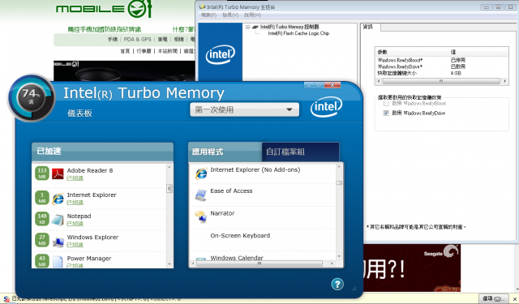Click the Internet Explorer (No Add-ons) icon
This screenshot has width=519, height=304.
(x=201, y=173)
